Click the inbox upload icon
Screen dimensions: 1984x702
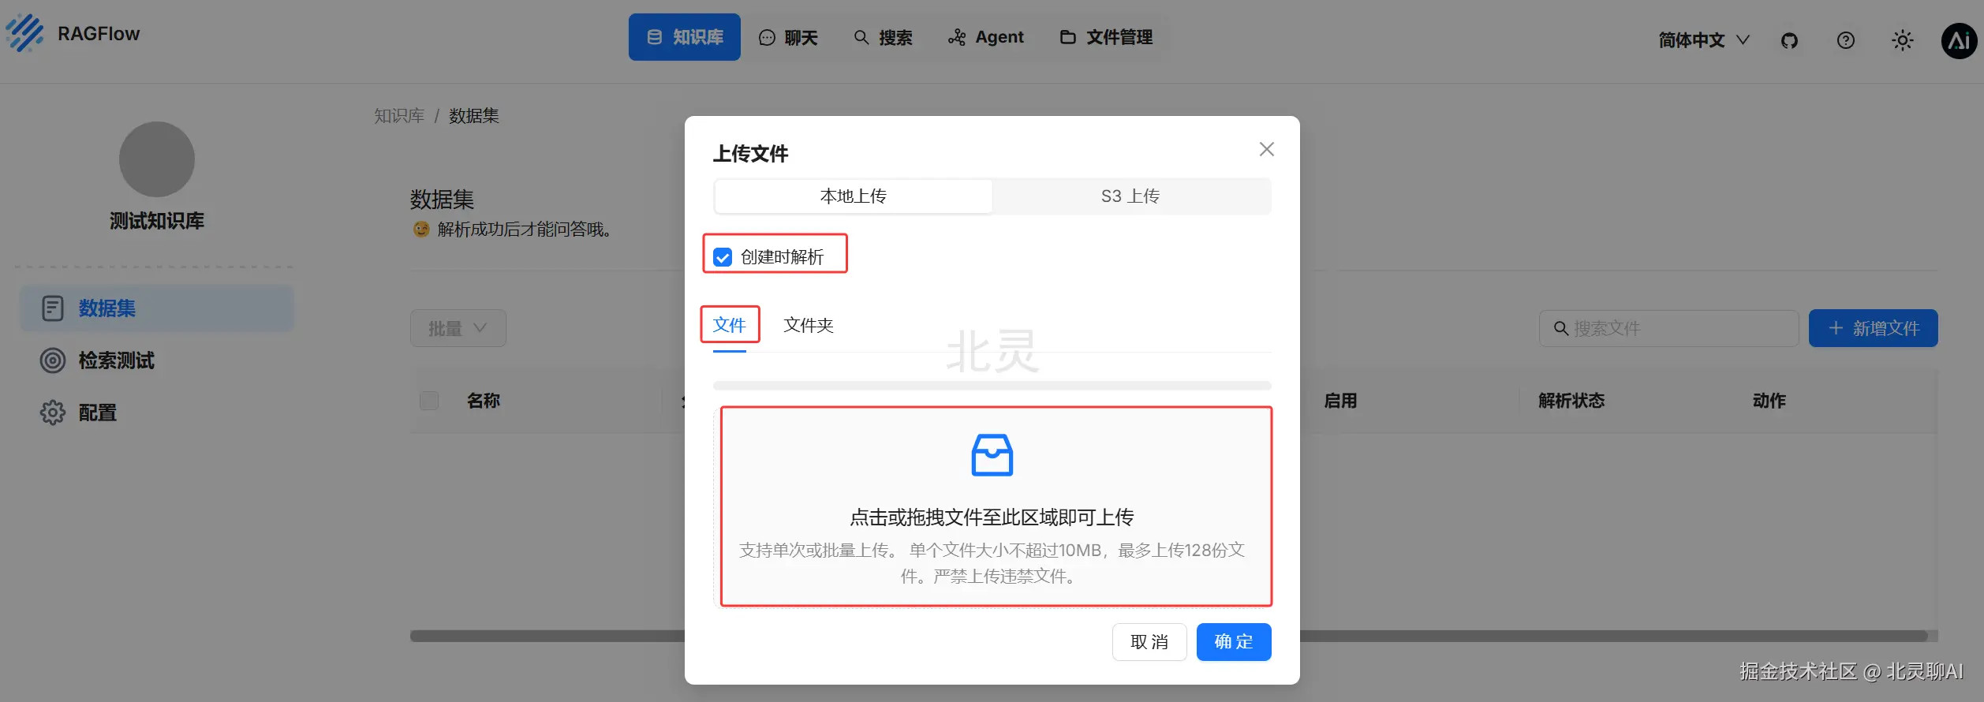(x=992, y=455)
